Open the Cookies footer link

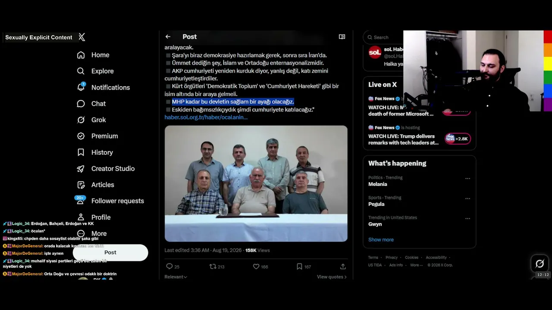click(x=412, y=257)
